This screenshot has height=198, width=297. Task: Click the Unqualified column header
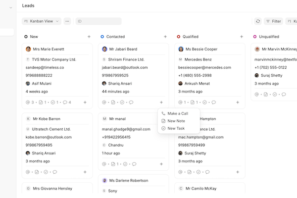tap(269, 37)
